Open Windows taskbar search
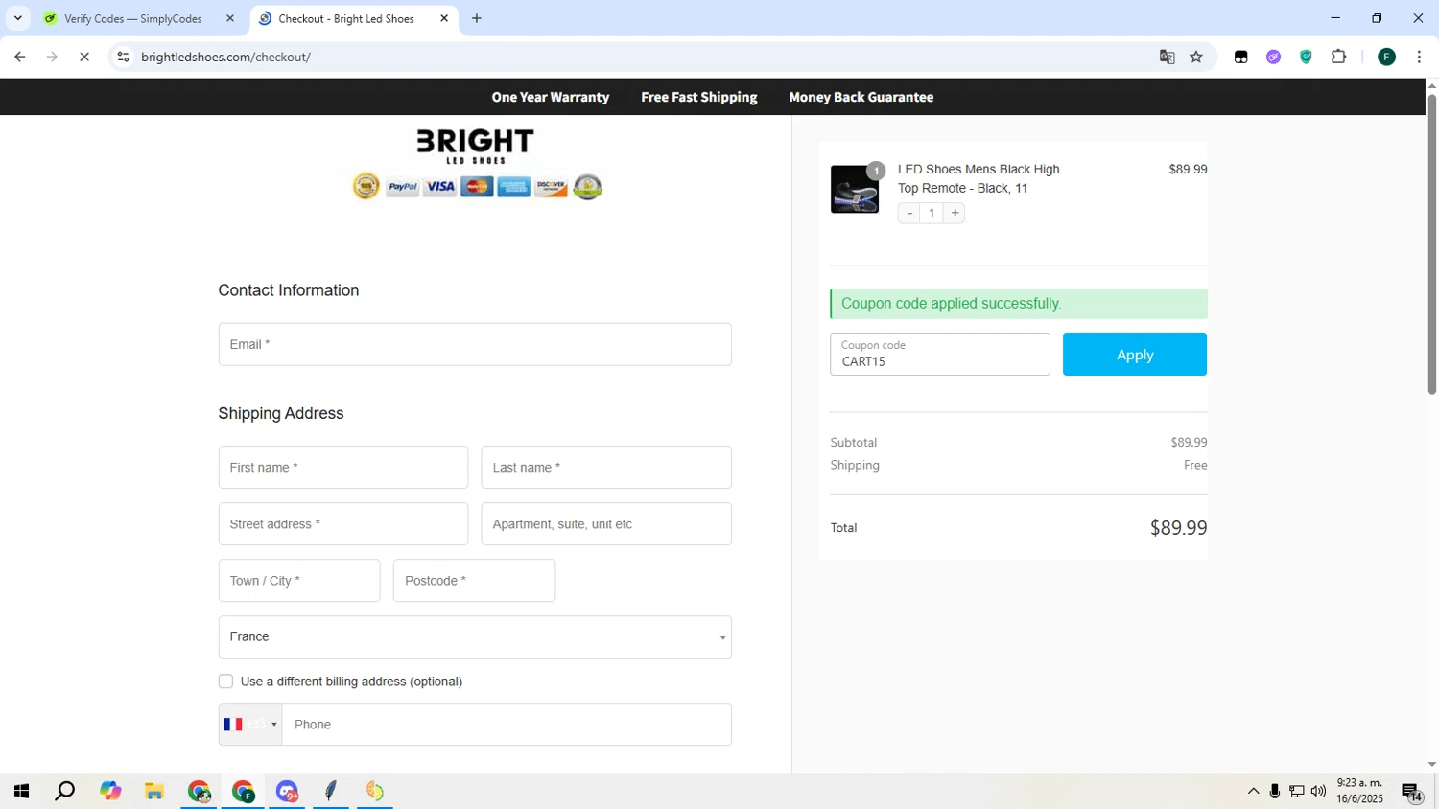This screenshot has width=1439, height=809. click(x=65, y=791)
